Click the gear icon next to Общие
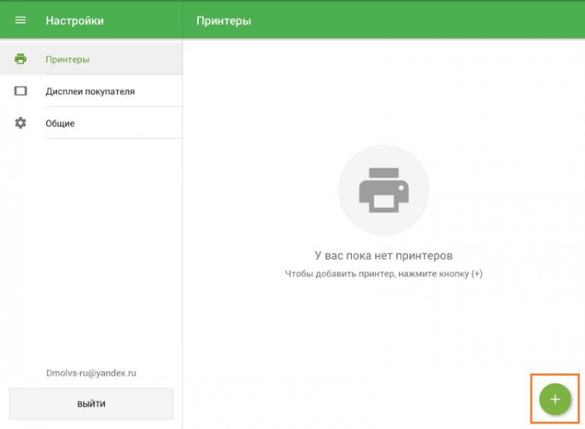This screenshot has height=429, width=585. click(20, 122)
